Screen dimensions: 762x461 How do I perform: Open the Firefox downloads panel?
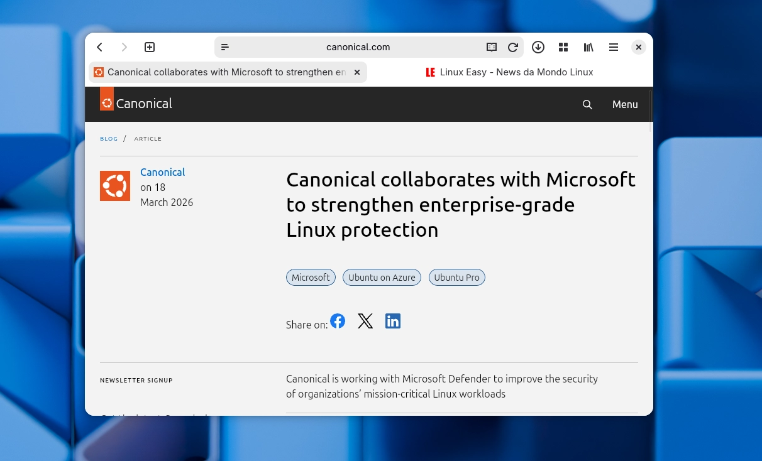(x=538, y=47)
